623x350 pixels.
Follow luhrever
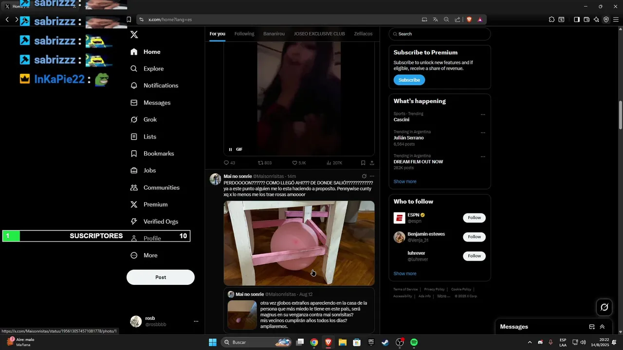(x=474, y=256)
